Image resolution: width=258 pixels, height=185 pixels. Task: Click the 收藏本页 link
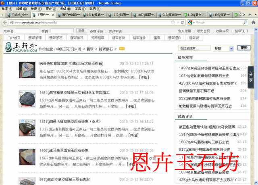coord(222,31)
